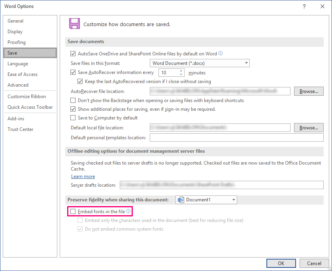
Task: Click the Default personal templates location field
Action: (236, 138)
